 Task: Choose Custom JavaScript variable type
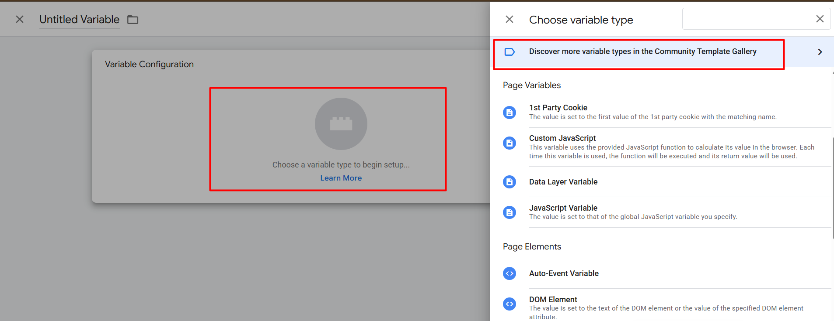[x=562, y=138]
